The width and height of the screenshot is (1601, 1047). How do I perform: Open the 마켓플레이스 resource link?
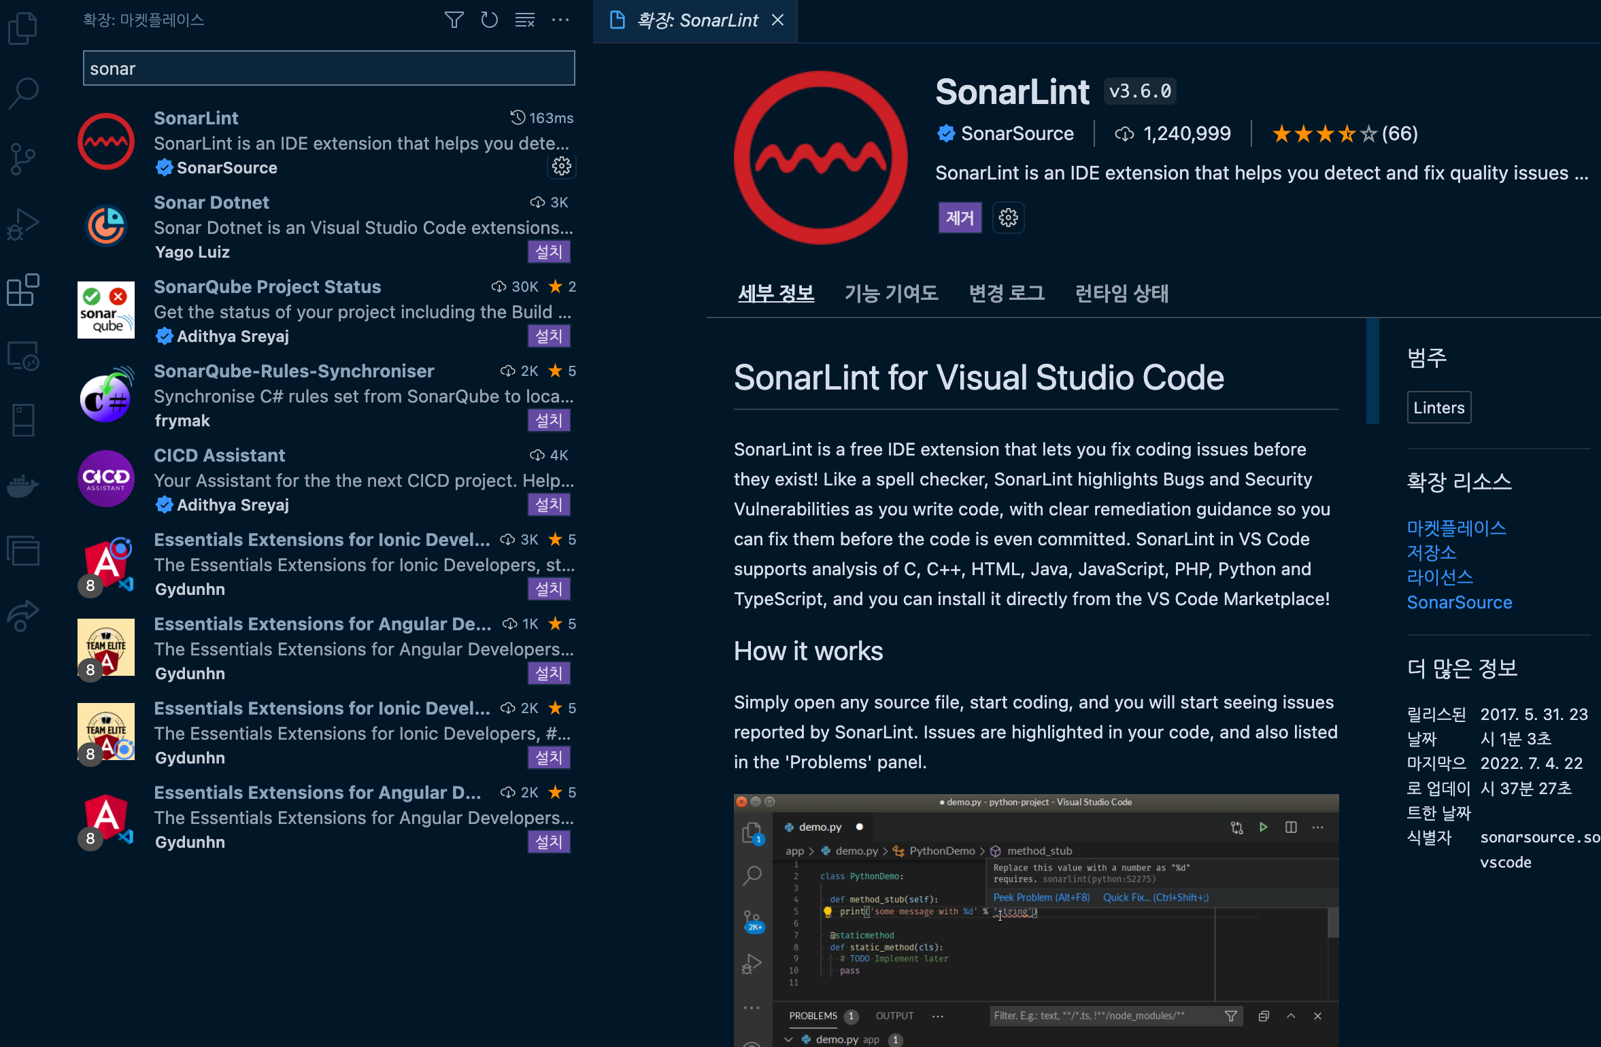[1456, 528]
